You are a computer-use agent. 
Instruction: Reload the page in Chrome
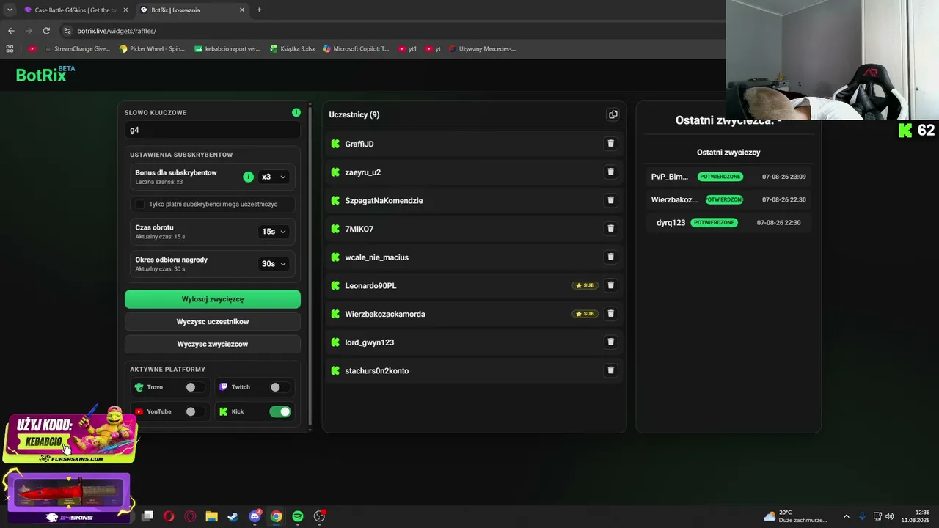point(46,31)
